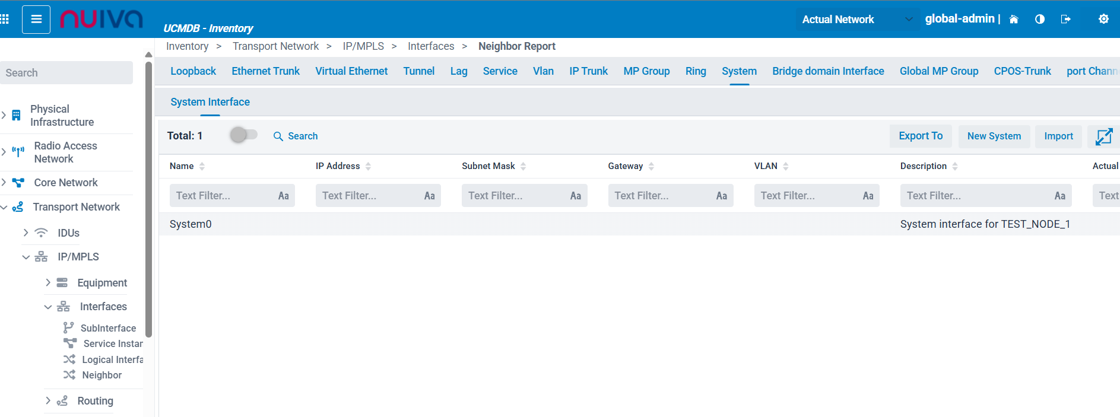Toggle case sensitivity on Description filter
The height and width of the screenshot is (417, 1120).
point(1059,196)
